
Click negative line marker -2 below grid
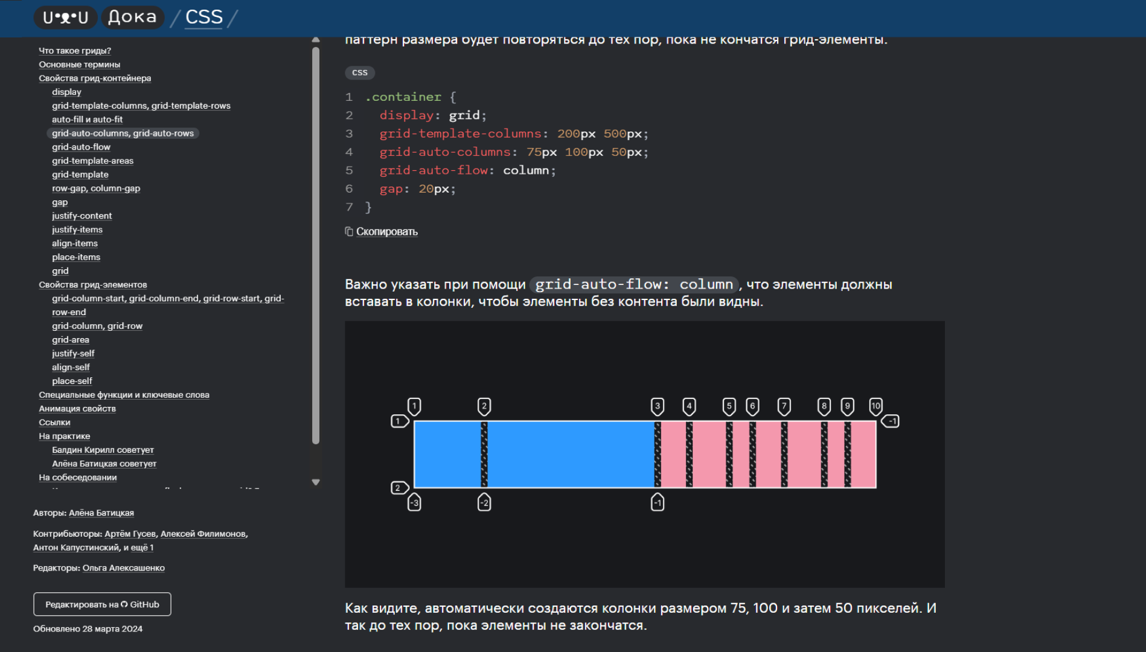(484, 502)
